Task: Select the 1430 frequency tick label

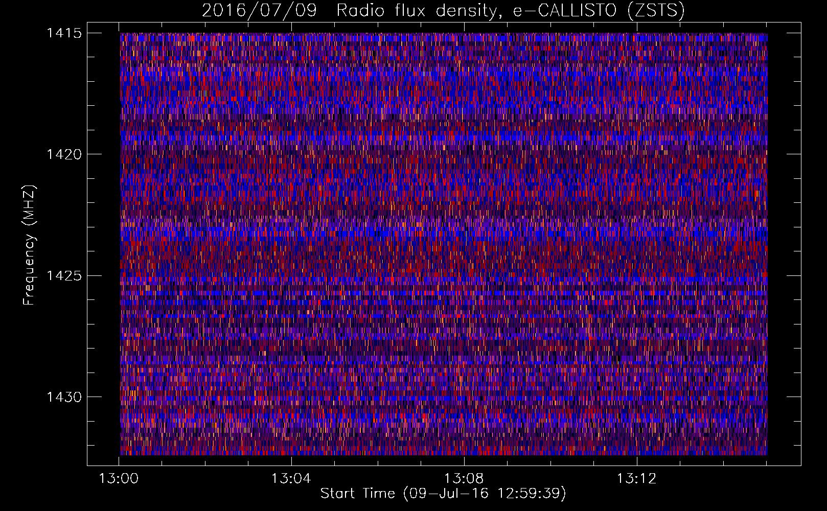Action: (x=64, y=397)
